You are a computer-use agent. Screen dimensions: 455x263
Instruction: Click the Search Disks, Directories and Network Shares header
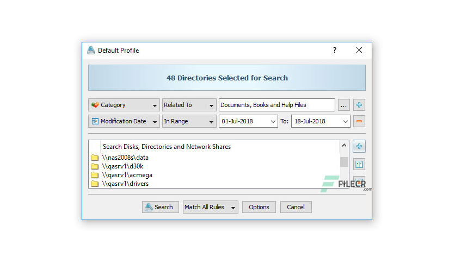(x=167, y=147)
